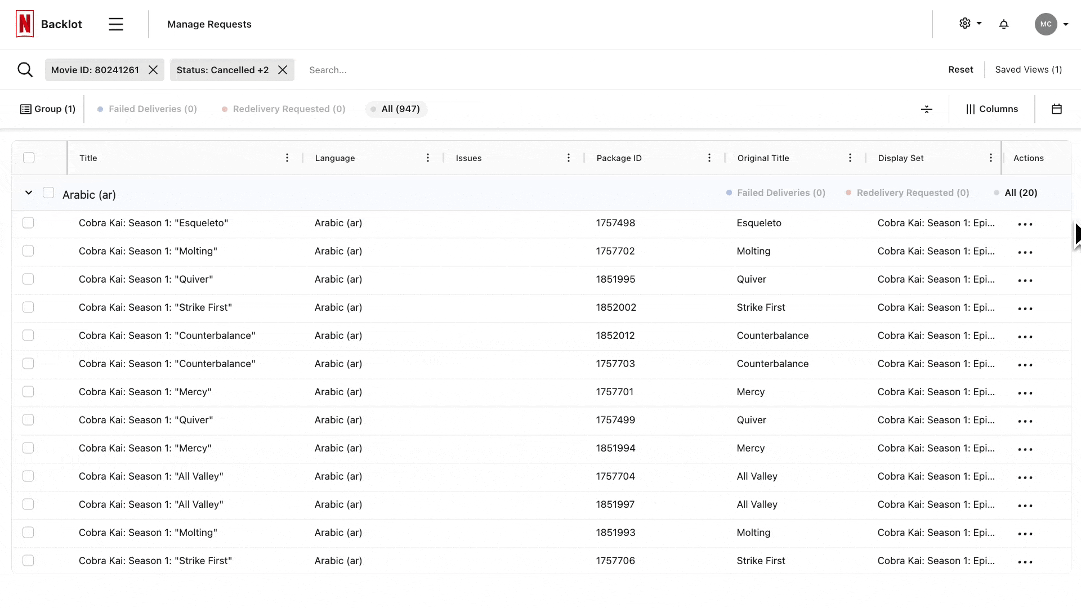Click the Group (1) icon control
The width and height of the screenshot is (1081, 608).
pyautogui.click(x=26, y=109)
